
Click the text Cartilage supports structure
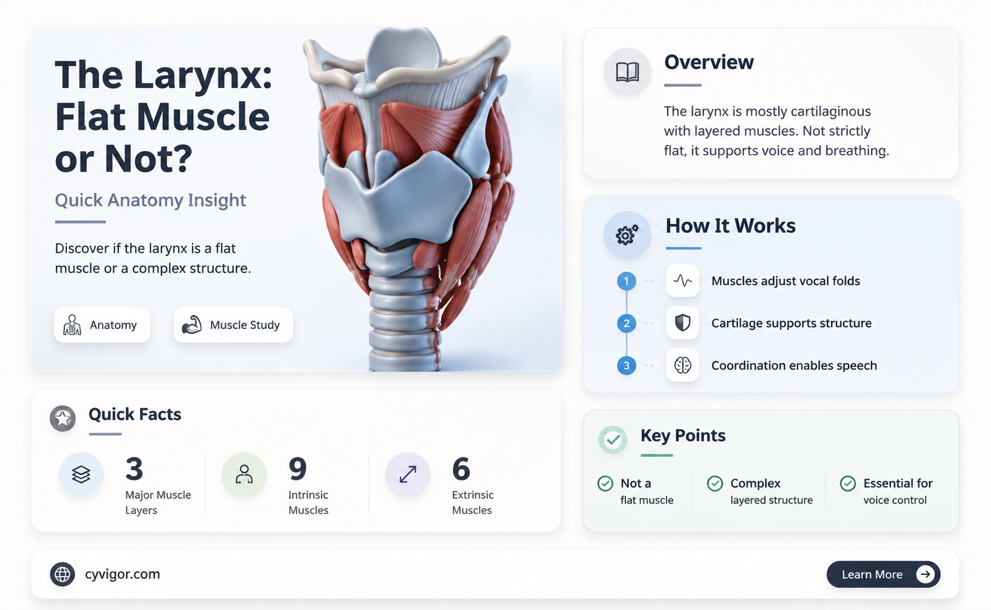(791, 323)
